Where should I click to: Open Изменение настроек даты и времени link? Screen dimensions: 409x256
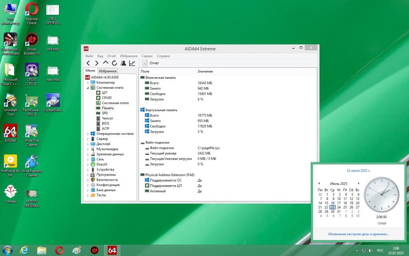click(x=358, y=234)
